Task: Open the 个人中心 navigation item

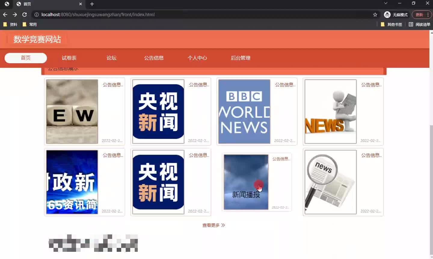Action: (197, 58)
